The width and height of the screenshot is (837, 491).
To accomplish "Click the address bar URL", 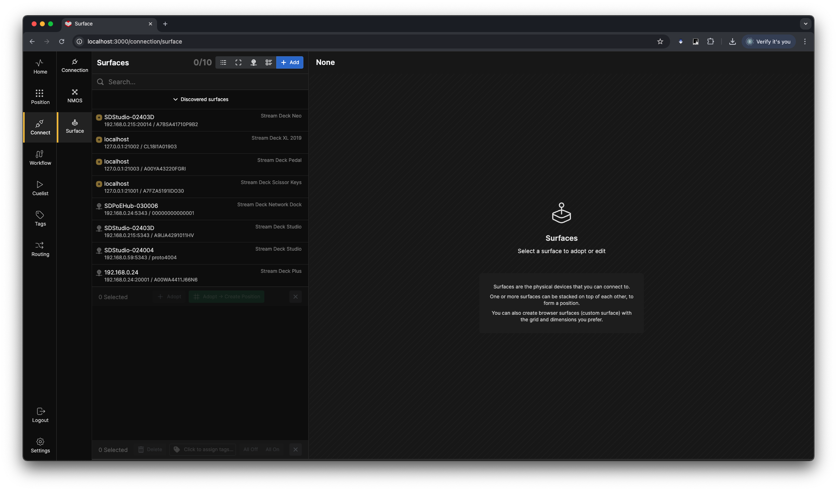I will [x=135, y=41].
